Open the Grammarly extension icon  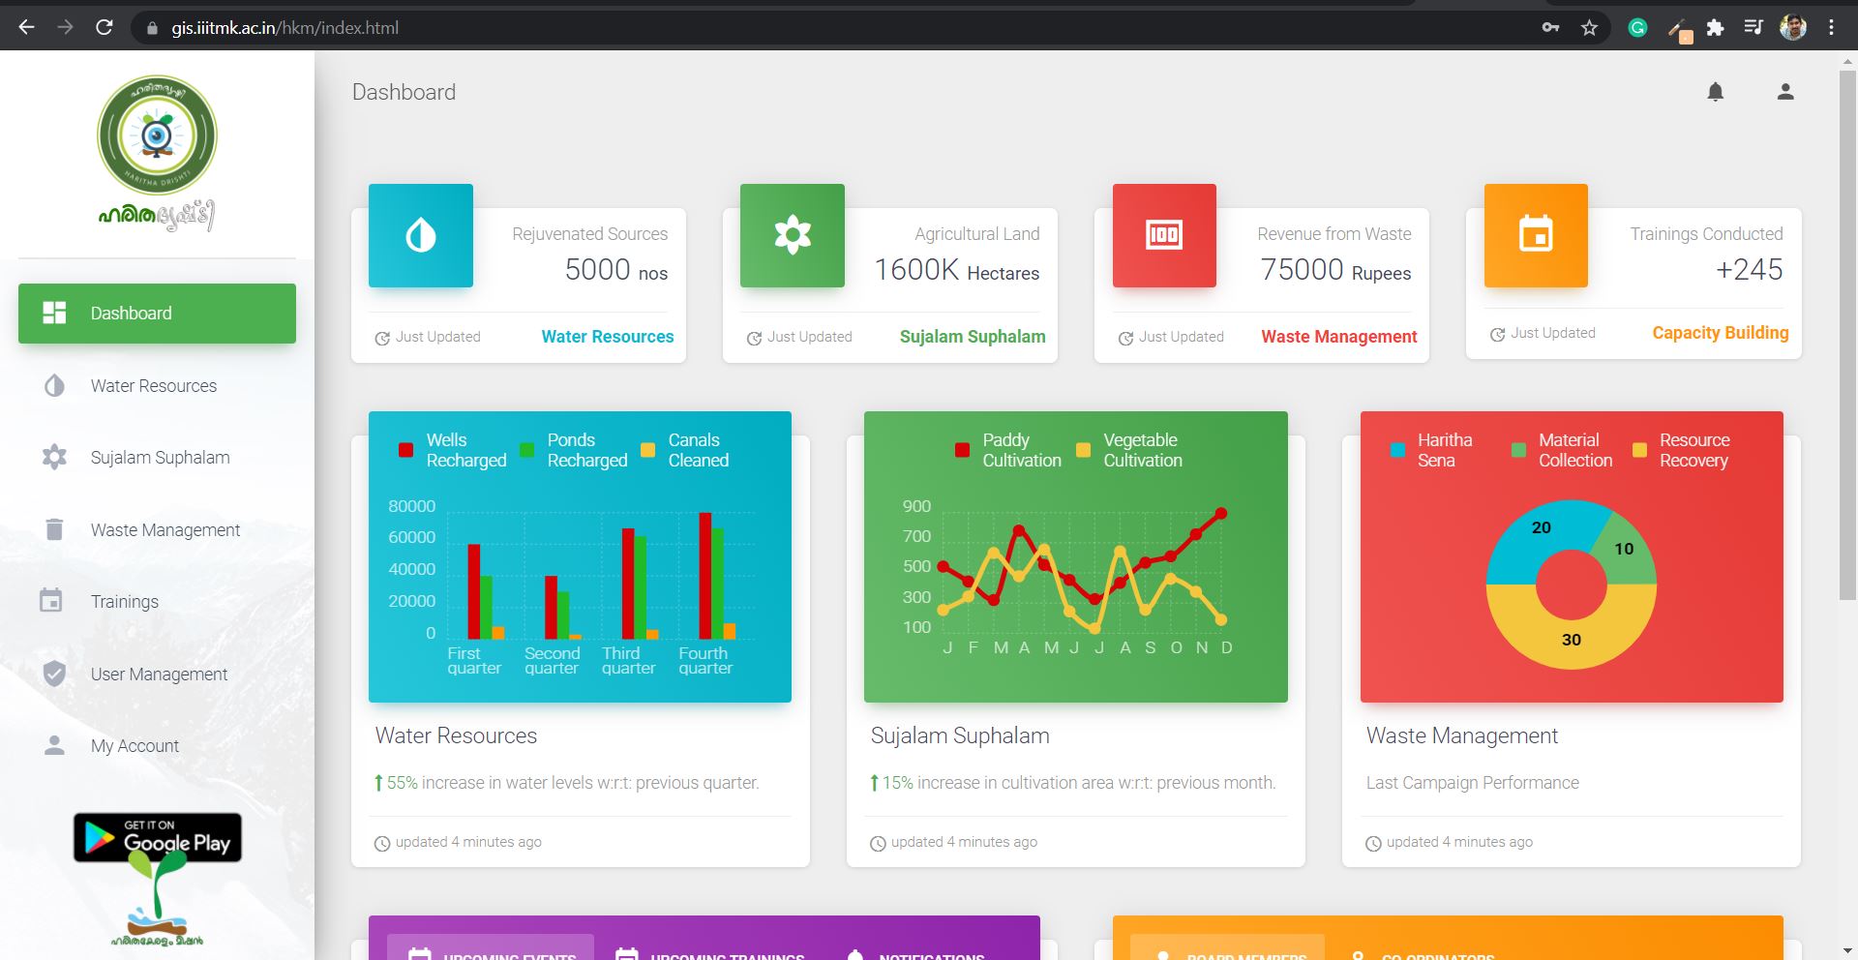[1637, 27]
